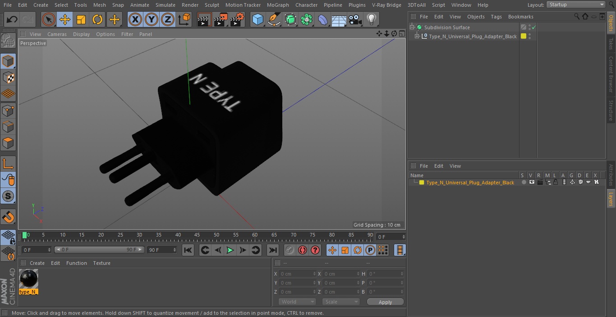Image resolution: width=616 pixels, height=317 pixels.
Task: Collapse the Subdivision Surface tree item
Action: point(412,27)
